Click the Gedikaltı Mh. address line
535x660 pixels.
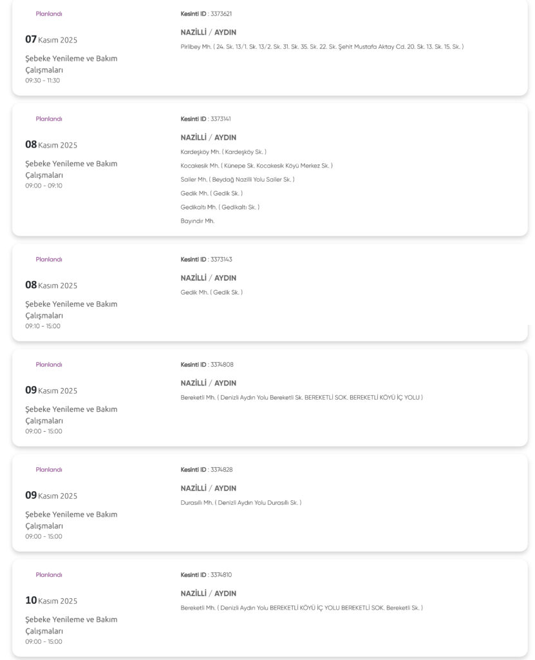pyautogui.click(x=220, y=208)
